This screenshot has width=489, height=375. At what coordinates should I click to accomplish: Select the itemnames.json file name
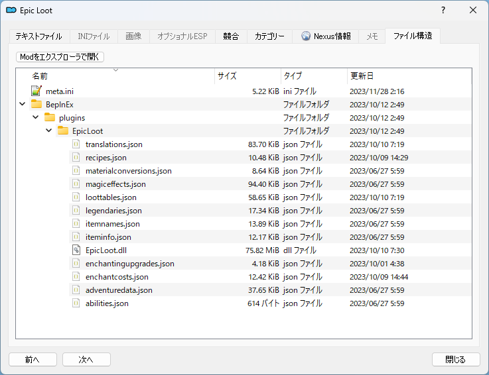tap(113, 224)
